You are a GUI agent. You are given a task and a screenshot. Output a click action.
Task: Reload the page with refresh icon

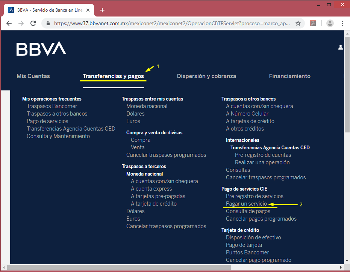33,23
